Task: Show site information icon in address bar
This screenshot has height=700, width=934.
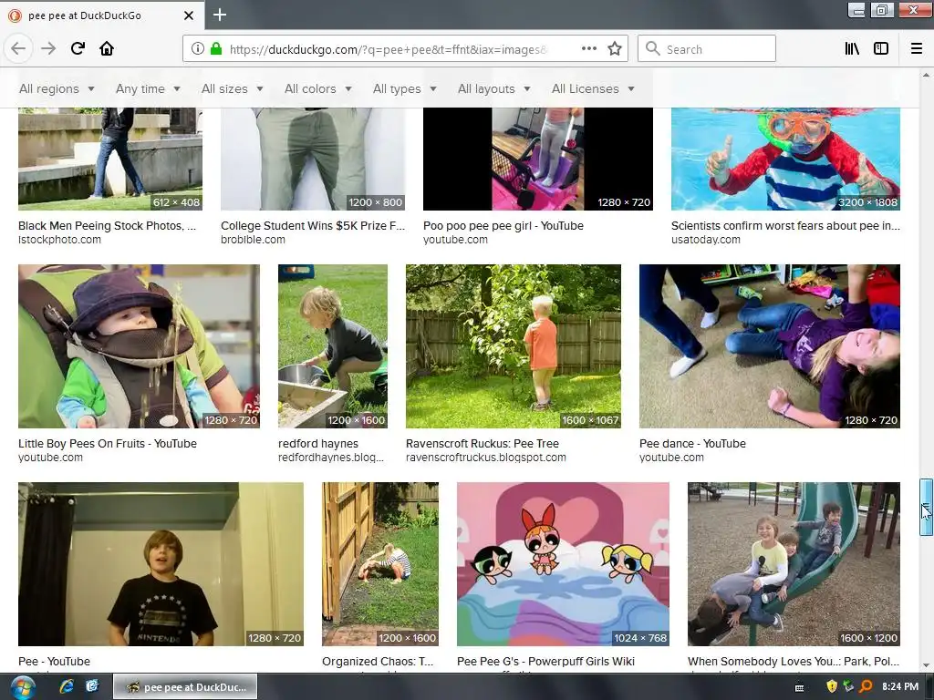Action: click(x=198, y=49)
